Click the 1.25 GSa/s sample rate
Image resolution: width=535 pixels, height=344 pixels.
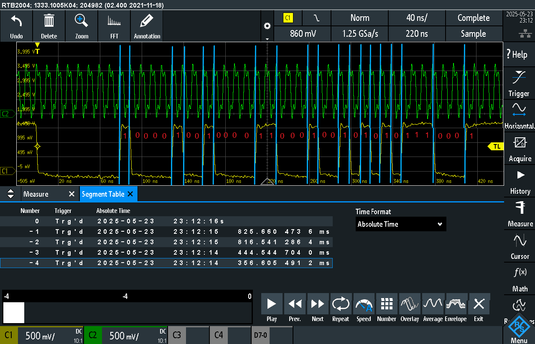point(360,34)
